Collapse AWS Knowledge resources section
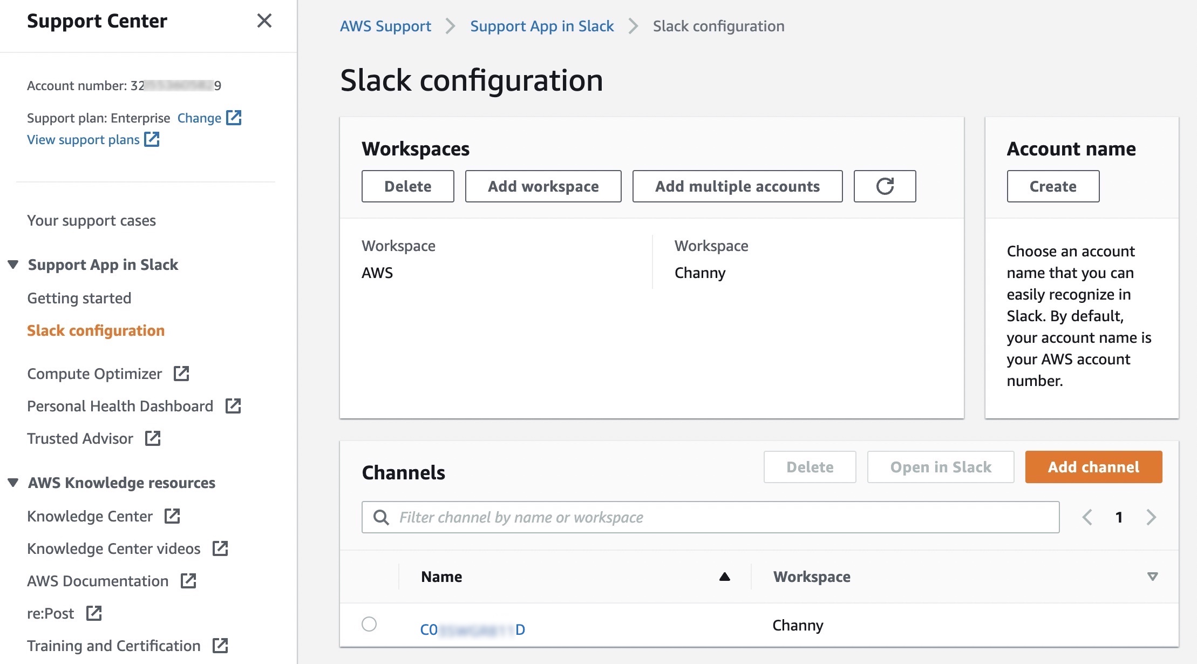 click(13, 483)
